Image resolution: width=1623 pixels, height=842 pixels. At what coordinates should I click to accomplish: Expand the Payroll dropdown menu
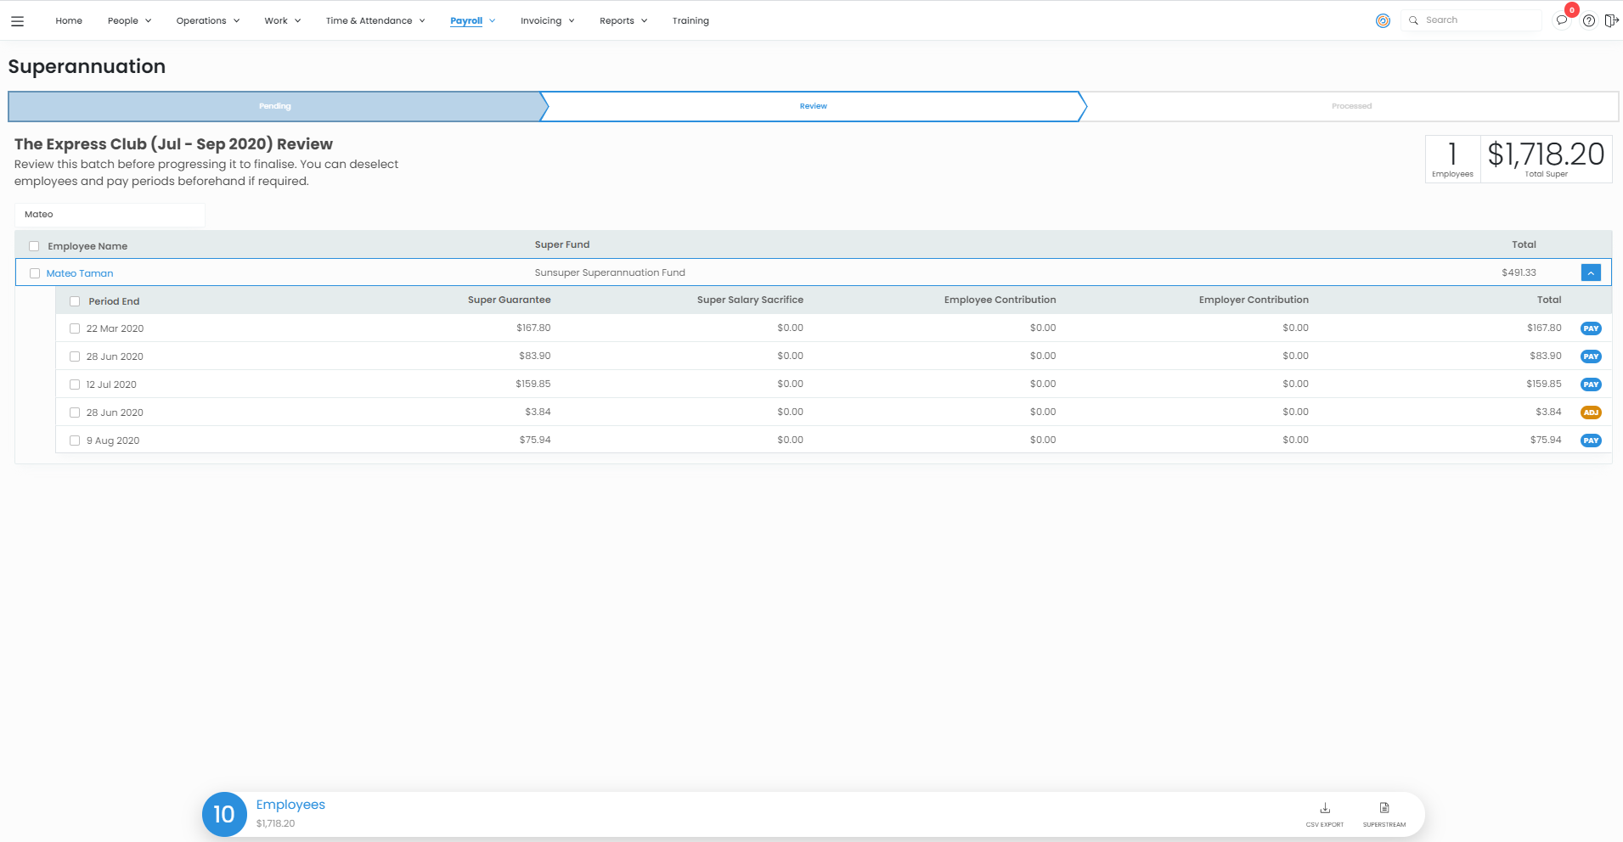click(472, 20)
